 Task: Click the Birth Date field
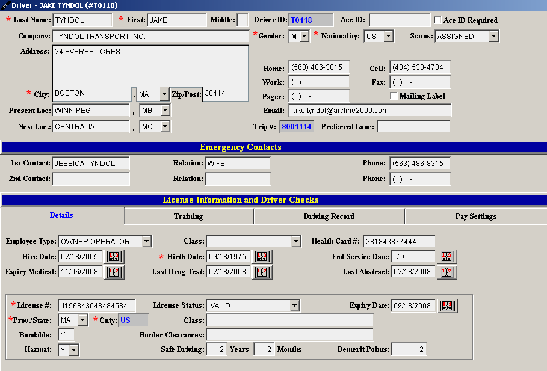(x=229, y=257)
